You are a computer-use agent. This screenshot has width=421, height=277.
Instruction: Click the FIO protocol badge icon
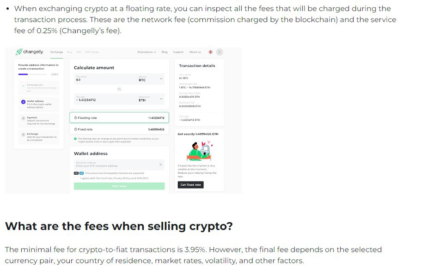click(76, 172)
